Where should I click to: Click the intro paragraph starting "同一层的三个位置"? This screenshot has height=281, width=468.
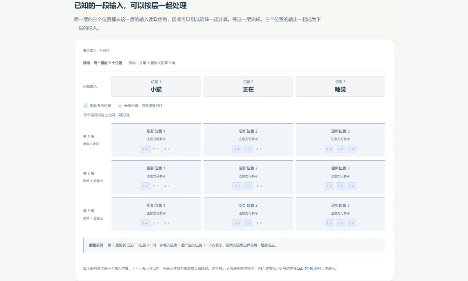(198, 24)
